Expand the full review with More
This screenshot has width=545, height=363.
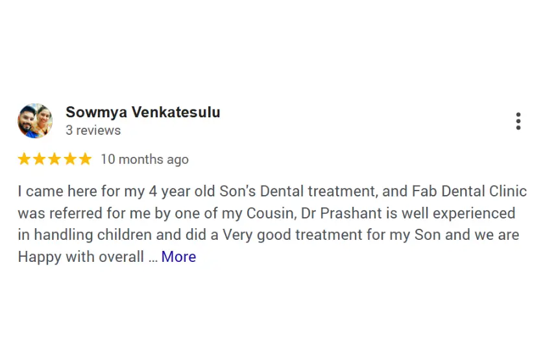pyautogui.click(x=178, y=257)
